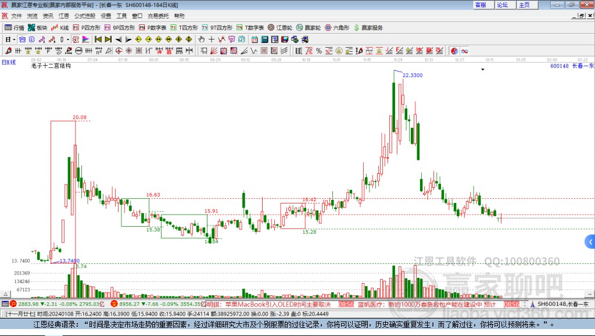Open the 设置 menu
The height and width of the screenshot is (336, 595).
coord(106,16)
